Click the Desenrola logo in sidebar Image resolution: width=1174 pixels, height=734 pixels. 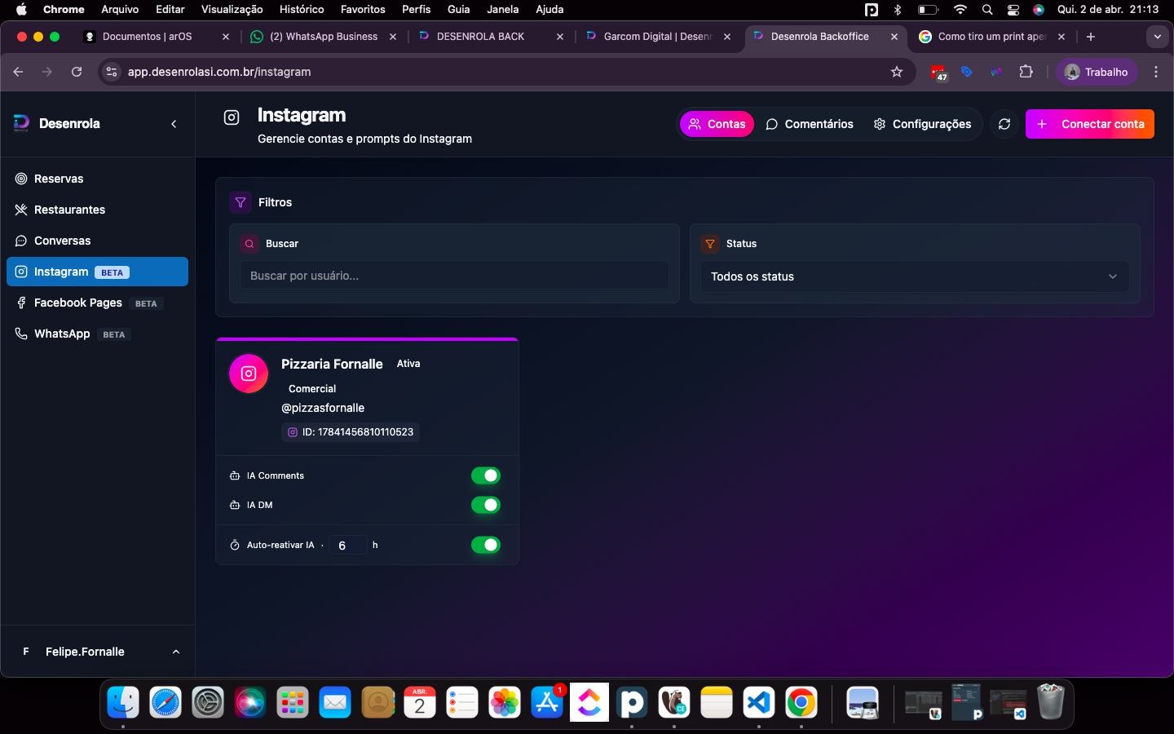[x=22, y=123]
